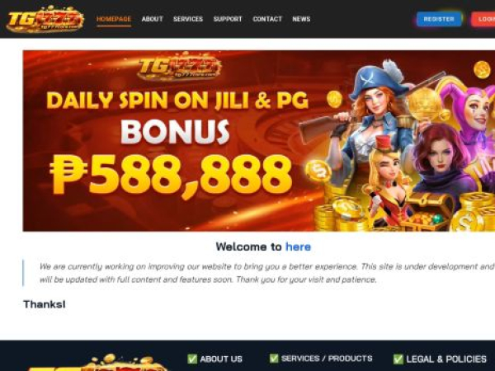The height and width of the screenshot is (371, 495).
Task: Go to the About page
Action: [x=152, y=19]
